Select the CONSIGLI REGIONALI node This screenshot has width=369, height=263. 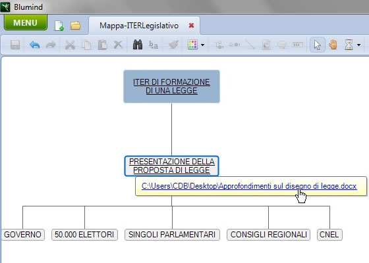click(x=268, y=235)
